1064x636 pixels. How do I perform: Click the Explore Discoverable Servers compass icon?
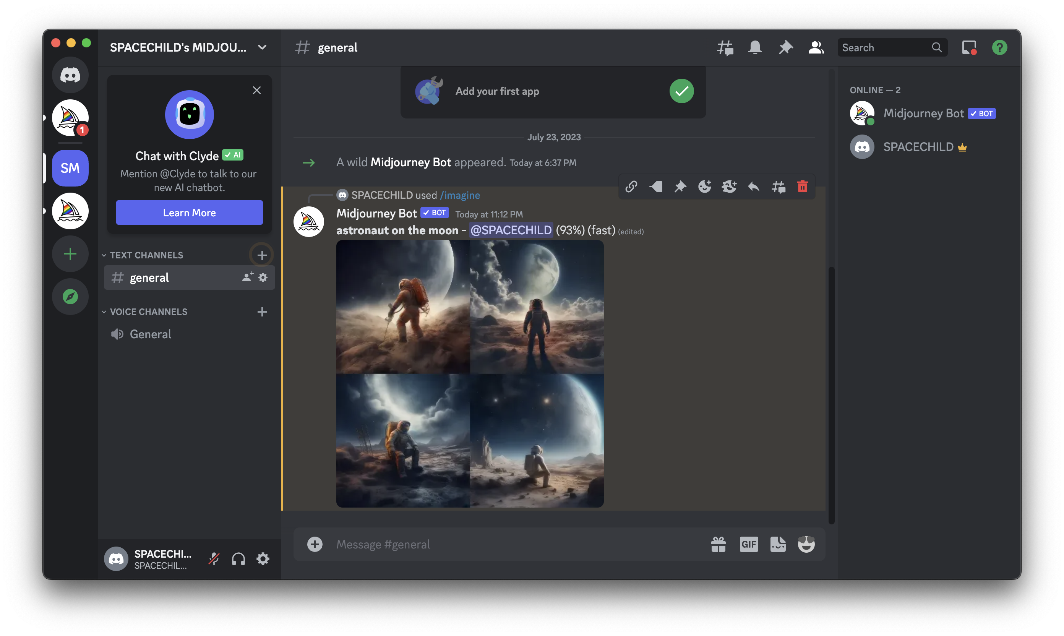click(x=70, y=297)
